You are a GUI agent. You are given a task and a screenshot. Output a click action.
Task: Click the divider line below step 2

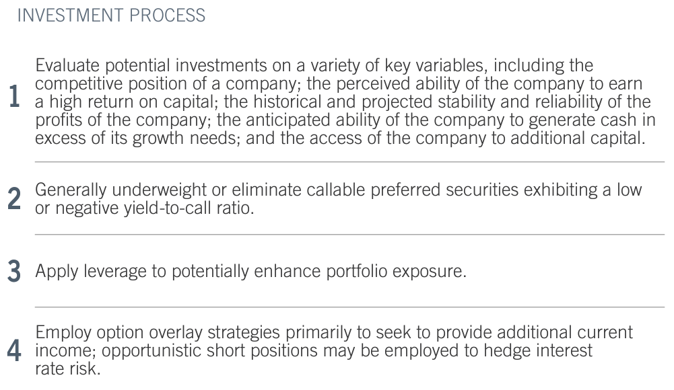tap(349, 235)
